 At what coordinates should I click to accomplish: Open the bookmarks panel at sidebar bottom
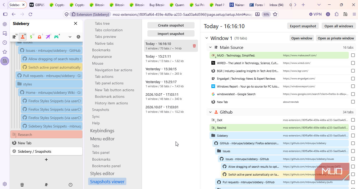click(x=46, y=185)
